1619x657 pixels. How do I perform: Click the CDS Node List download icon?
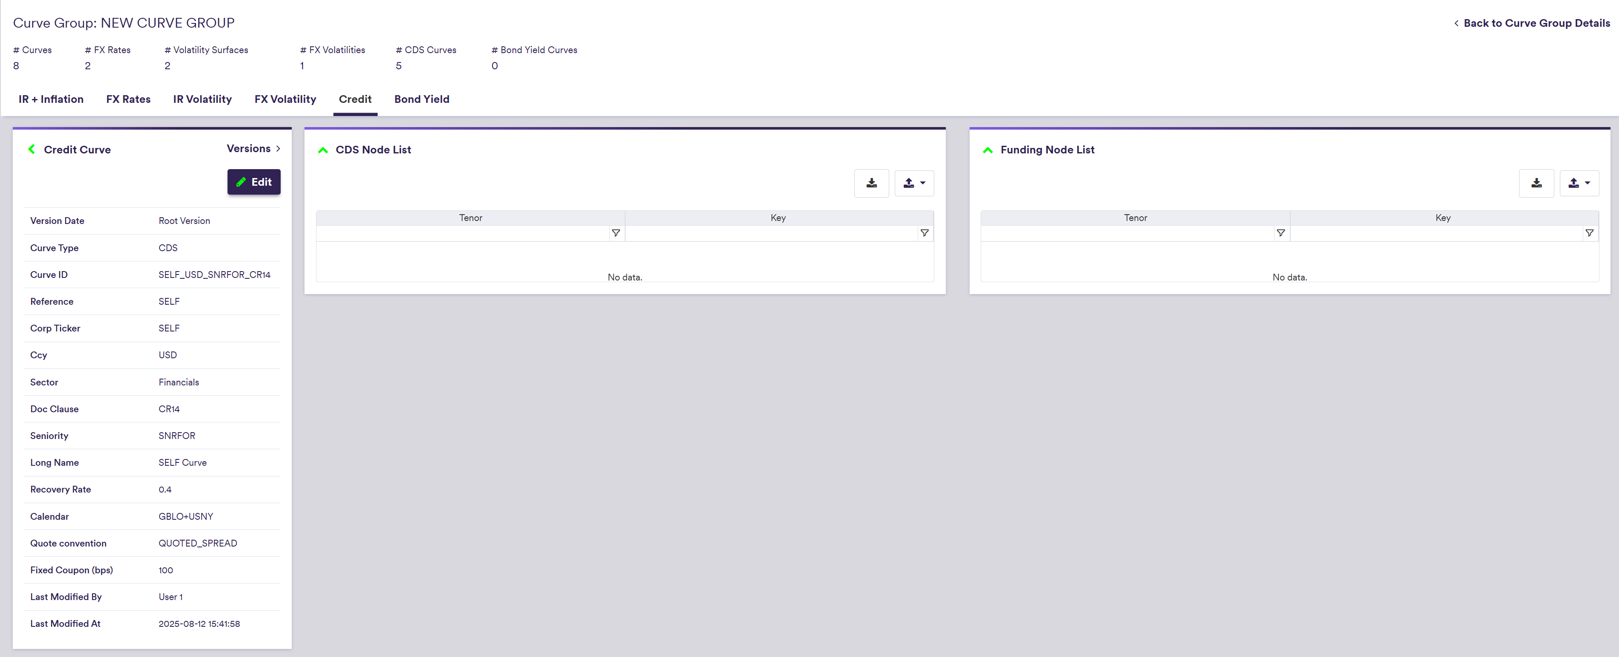tap(871, 184)
